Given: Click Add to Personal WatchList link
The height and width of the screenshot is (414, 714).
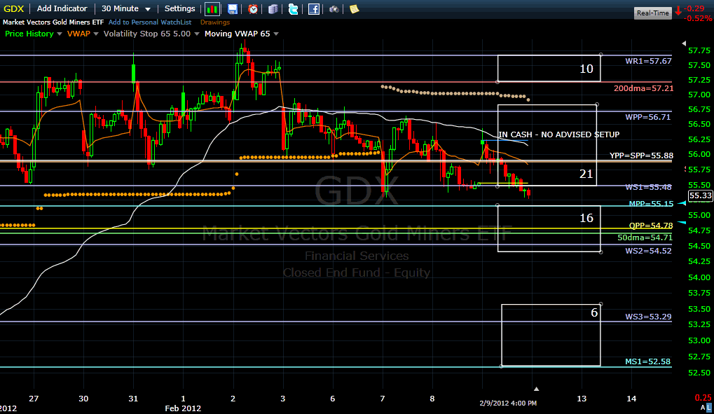Looking at the screenshot, I should tap(150, 22).
